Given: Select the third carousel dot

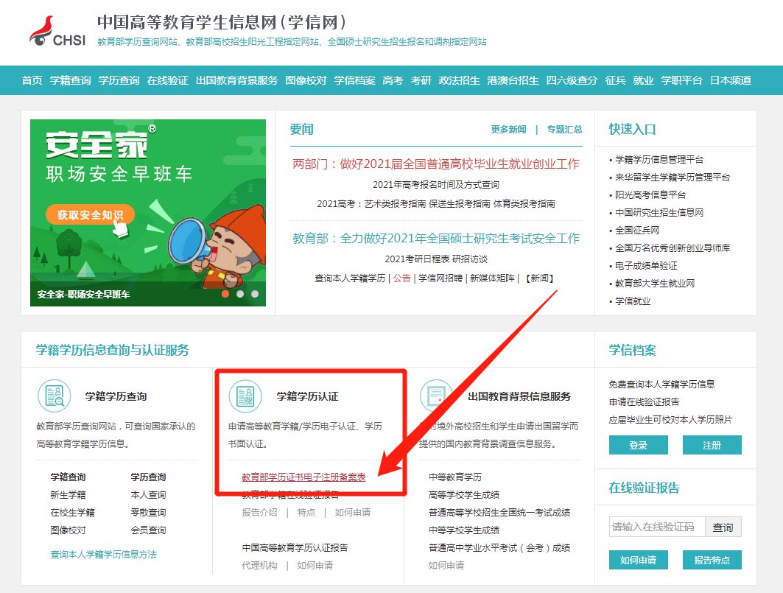Looking at the screenshot, I should [x=255, y=294].
